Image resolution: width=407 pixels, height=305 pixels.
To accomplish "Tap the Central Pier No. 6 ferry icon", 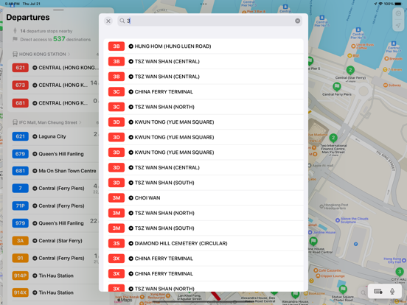I will pos(358,29).
